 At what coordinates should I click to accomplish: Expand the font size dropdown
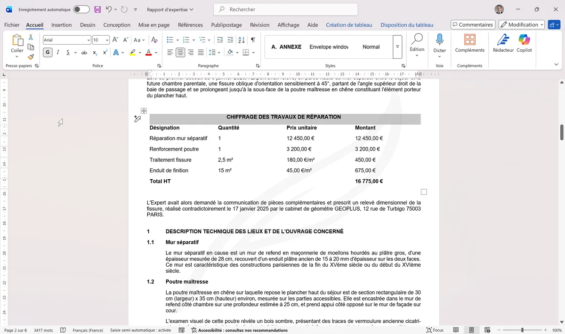coord(107,40)
